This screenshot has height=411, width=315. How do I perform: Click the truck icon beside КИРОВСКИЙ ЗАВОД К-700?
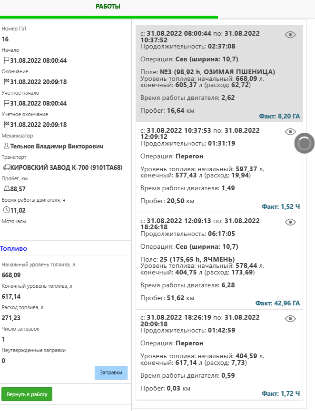(x=6, y=167)
